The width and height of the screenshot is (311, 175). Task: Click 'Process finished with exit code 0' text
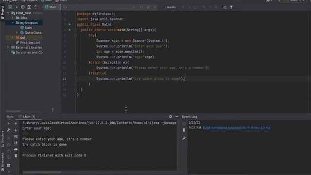(x=54, y=156)
